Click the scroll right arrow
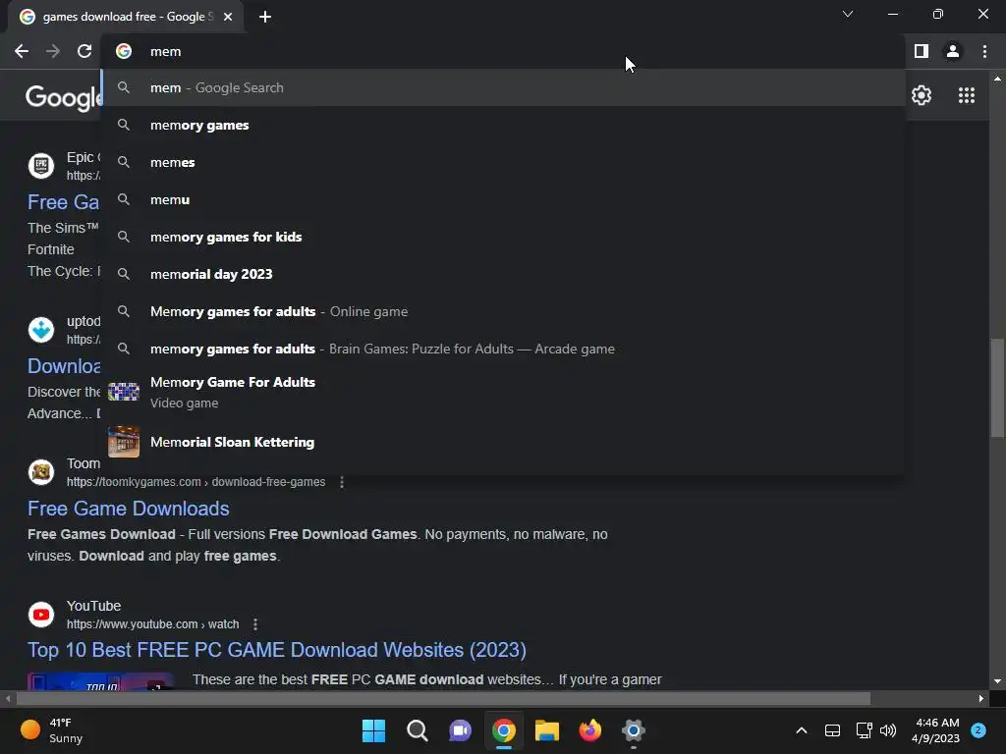The width and height of the screenshot is (1006, 754). 981,698
